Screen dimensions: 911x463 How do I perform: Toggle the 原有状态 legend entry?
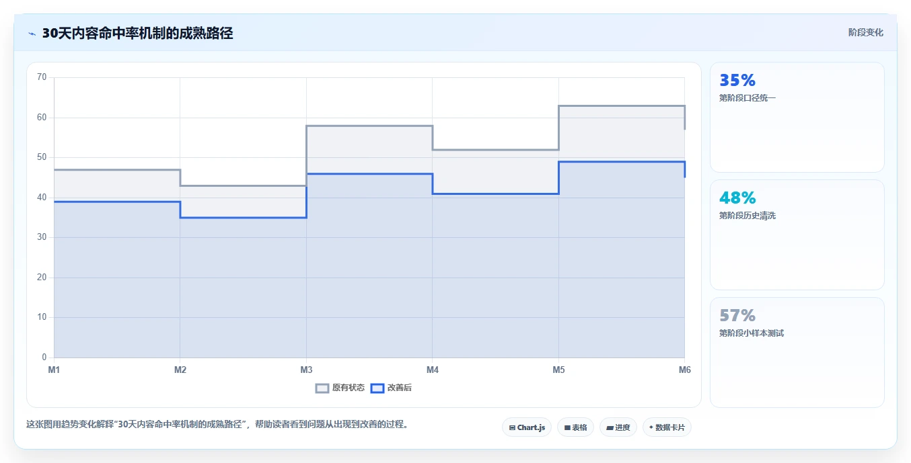coord(340,388)
